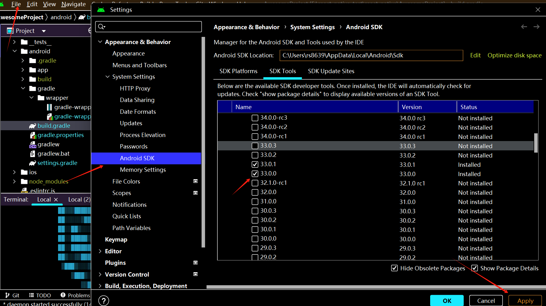Expand Version Control settings section
Viewport: 546px width, 306px height.
tap(100, 274)
